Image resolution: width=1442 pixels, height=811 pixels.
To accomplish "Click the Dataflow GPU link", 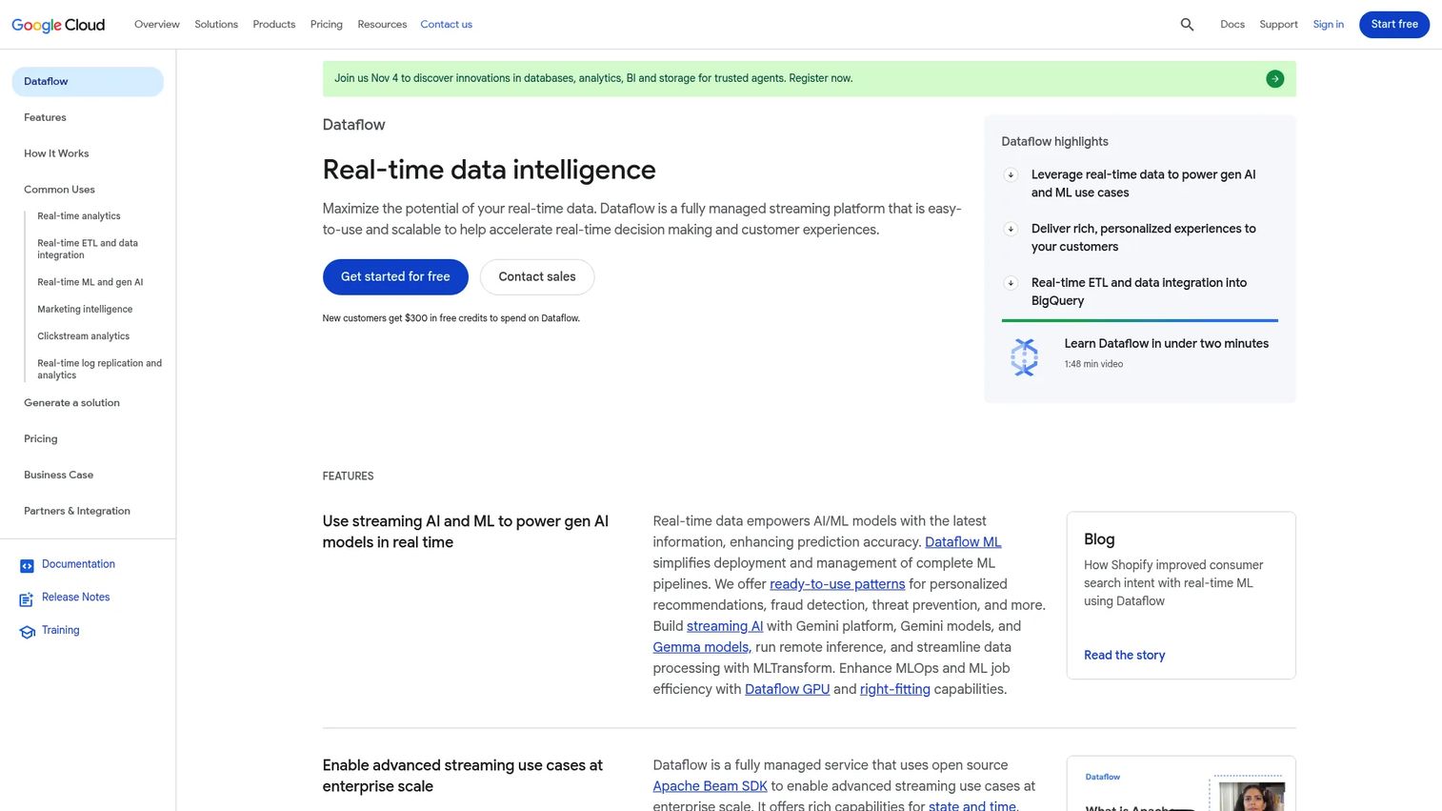I will (787, 689).
